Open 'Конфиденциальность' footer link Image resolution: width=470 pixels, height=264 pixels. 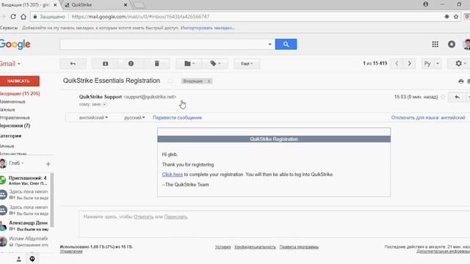click(x=255, y=247)
